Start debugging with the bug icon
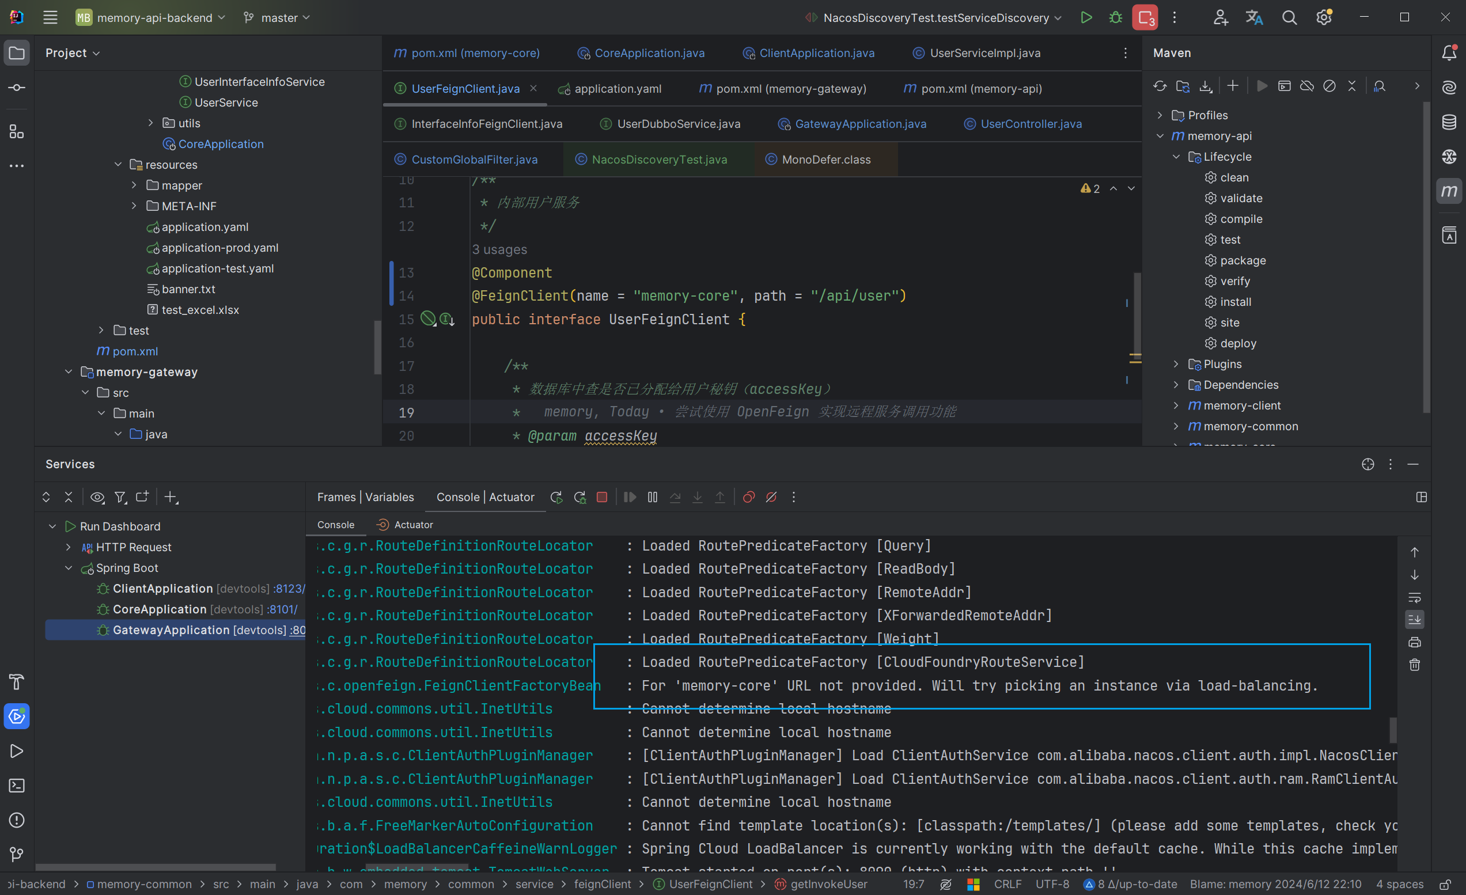The height and width of the screenshot is (895, 1466). tap(1115, 17)
